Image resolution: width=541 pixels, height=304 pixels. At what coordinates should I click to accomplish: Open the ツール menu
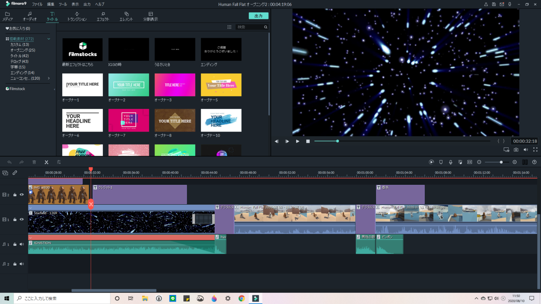pos(63,4)
